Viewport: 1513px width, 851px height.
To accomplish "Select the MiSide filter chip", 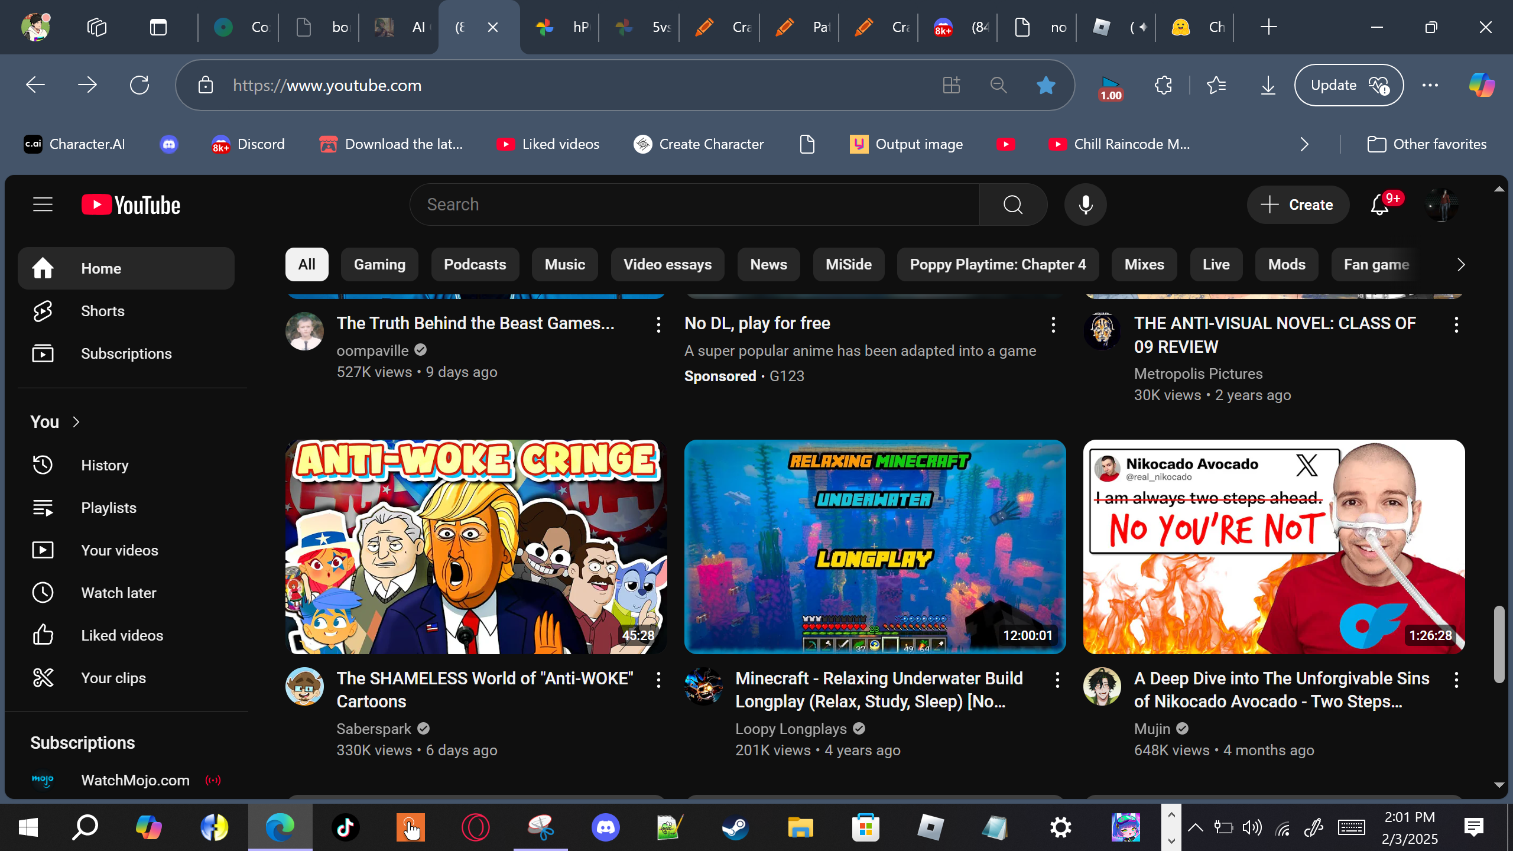I will (849, 264).
